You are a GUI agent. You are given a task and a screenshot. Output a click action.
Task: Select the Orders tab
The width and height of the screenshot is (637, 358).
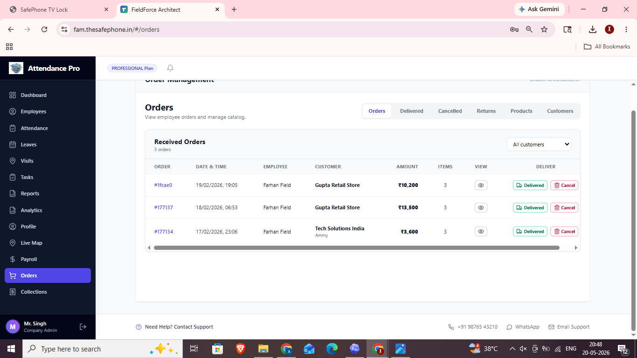point(377,111)
